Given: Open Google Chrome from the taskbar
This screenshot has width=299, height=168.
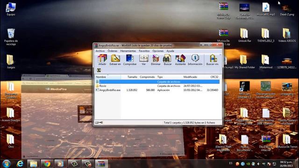Looking at the screenshot, I should pos(47,164).
